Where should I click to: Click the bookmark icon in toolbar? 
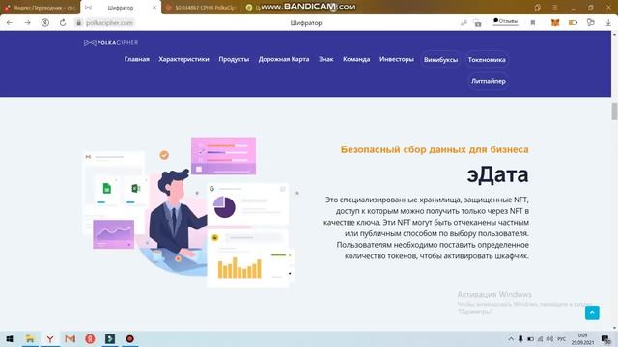coord(533,23)
